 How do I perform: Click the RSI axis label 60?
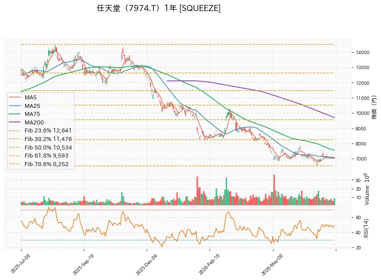tap(358, 218)
